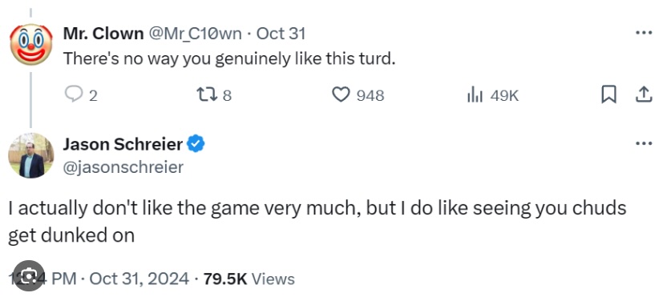
Task: Open more options menu on Jason Schreier's tweet
Action: click(644, 143)
